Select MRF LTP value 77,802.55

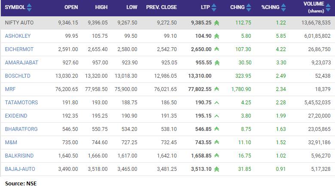point(200,89)
